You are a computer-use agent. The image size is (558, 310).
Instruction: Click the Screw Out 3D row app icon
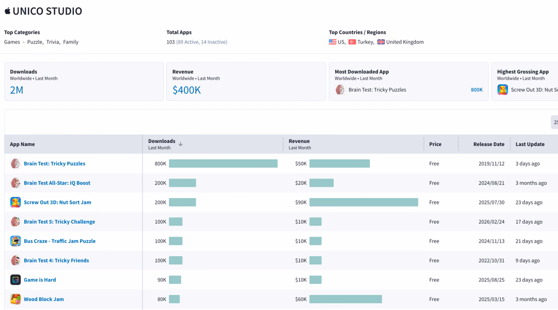point(16,202)
